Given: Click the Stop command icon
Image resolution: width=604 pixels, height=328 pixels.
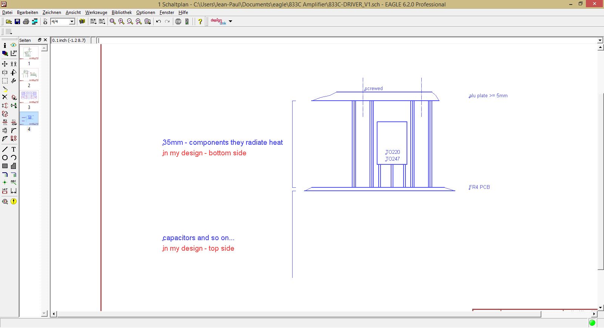Looking at the screenshot, I should tap(178, 21).
